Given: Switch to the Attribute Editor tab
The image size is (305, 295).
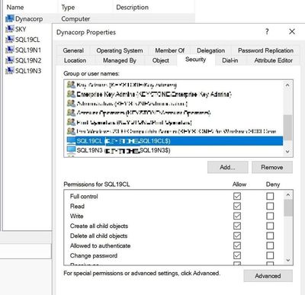Looking at the screenshot, I should click(x=274, y=60).
